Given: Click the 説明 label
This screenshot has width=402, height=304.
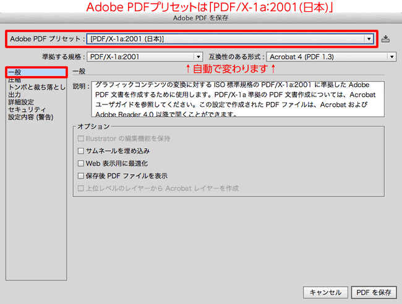Looking at the screenshot, I should pos(81,87).
